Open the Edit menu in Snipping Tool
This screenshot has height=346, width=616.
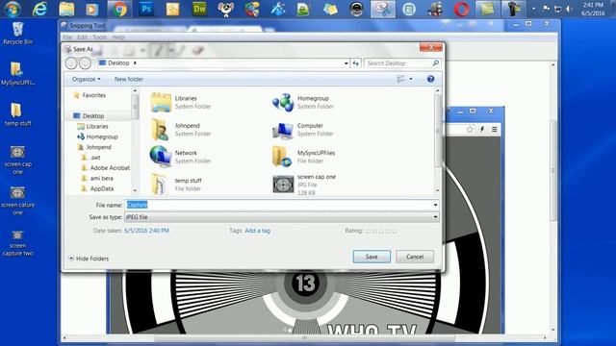(83, 37)
